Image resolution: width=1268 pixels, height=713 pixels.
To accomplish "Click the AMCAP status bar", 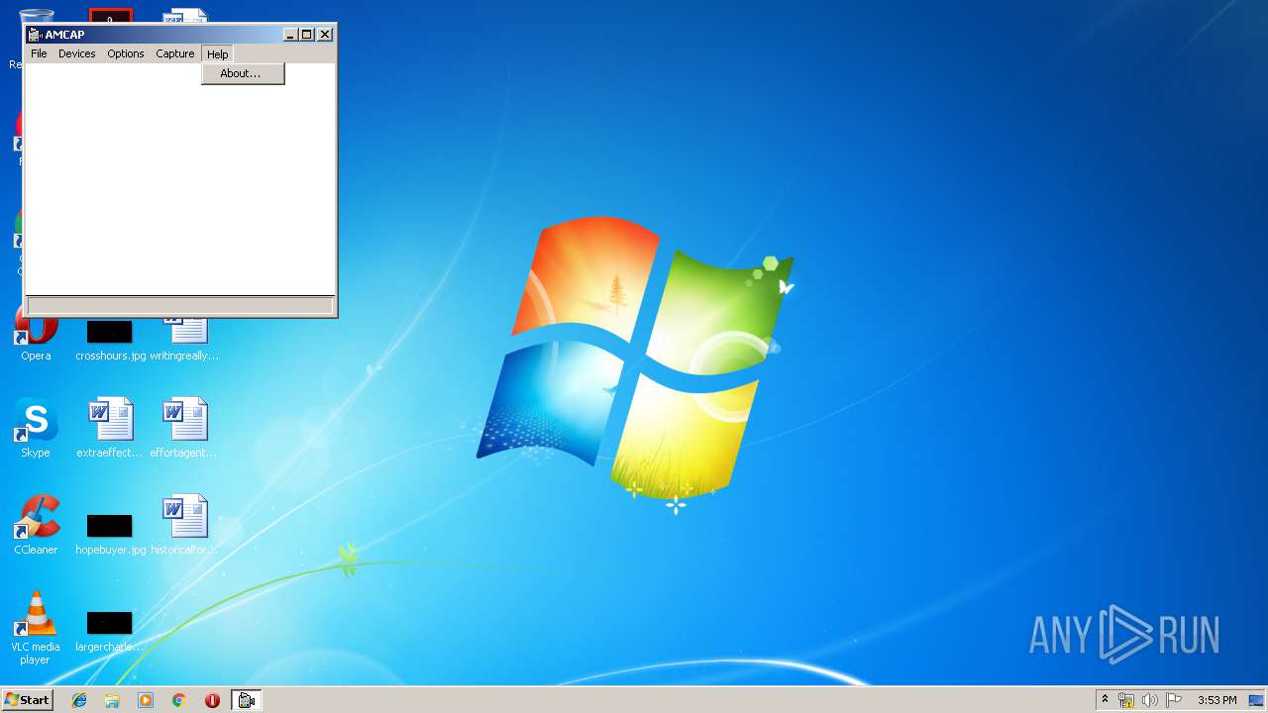I will click(180, 306).
